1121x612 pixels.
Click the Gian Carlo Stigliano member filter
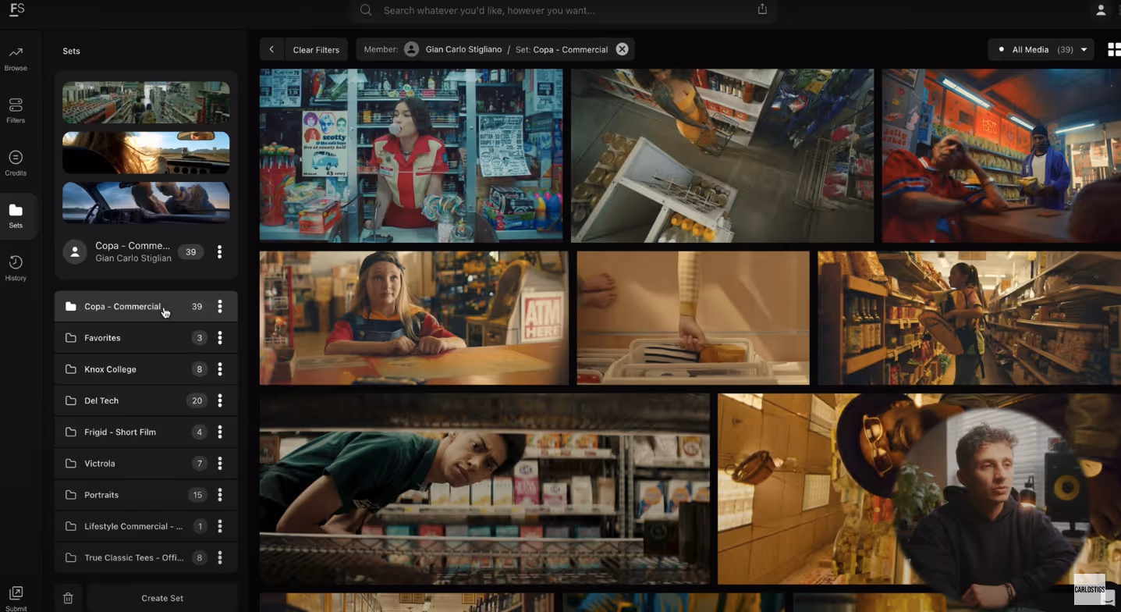click(x=463, y=49)
